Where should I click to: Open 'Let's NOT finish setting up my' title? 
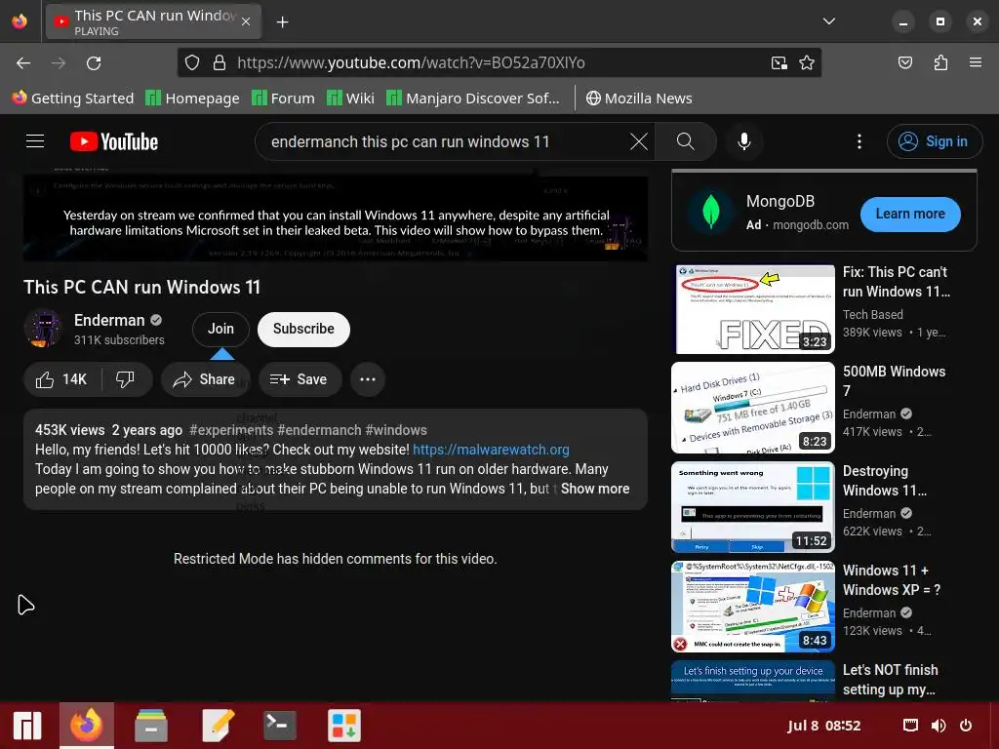click(x=890, y=680)
